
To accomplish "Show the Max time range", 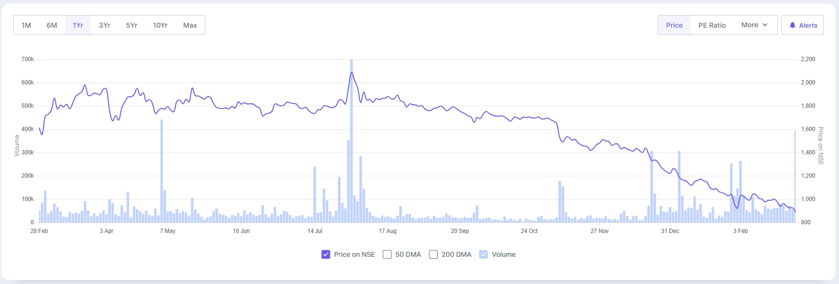I will 190,25.
